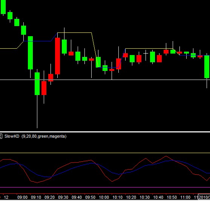
Task: Select the white horizontal price line
Action: (105, 80)
